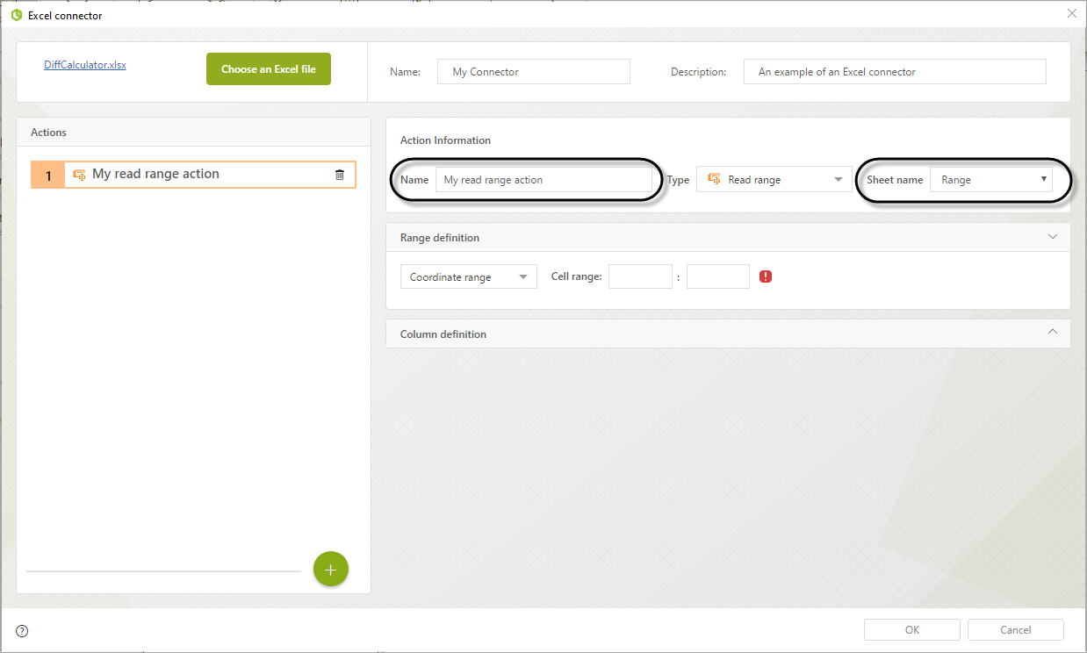Open help via question mark icon

click(x=22, y=630)
